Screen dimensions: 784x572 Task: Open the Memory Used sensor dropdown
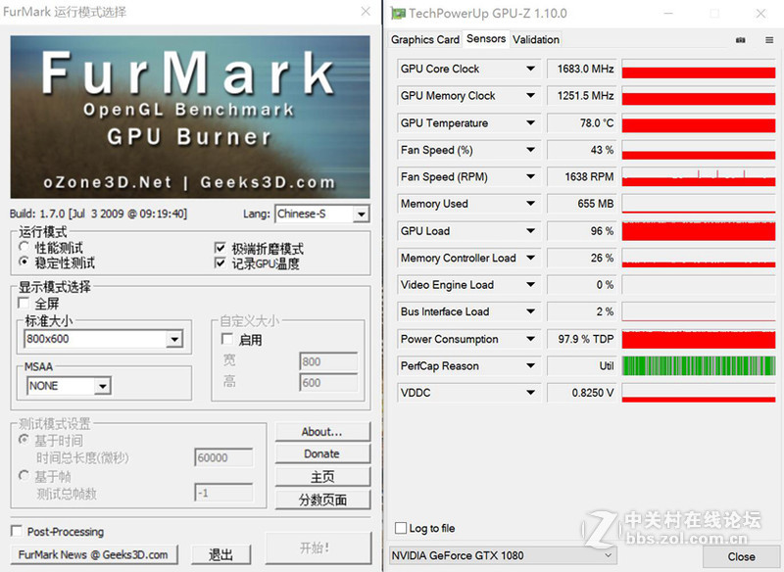tap(530, 204)
